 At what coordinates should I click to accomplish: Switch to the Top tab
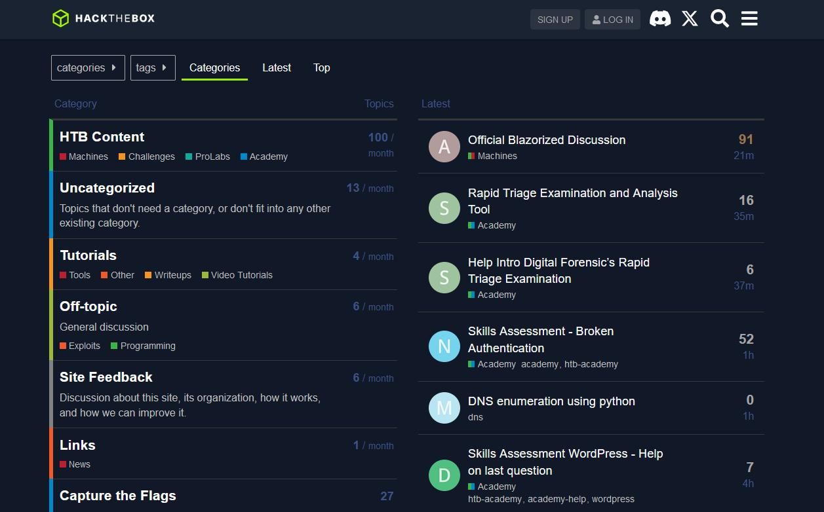tap(321, 67)
